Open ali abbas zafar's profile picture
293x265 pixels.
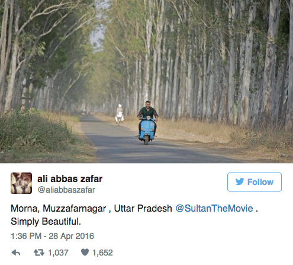click(21, 183)
